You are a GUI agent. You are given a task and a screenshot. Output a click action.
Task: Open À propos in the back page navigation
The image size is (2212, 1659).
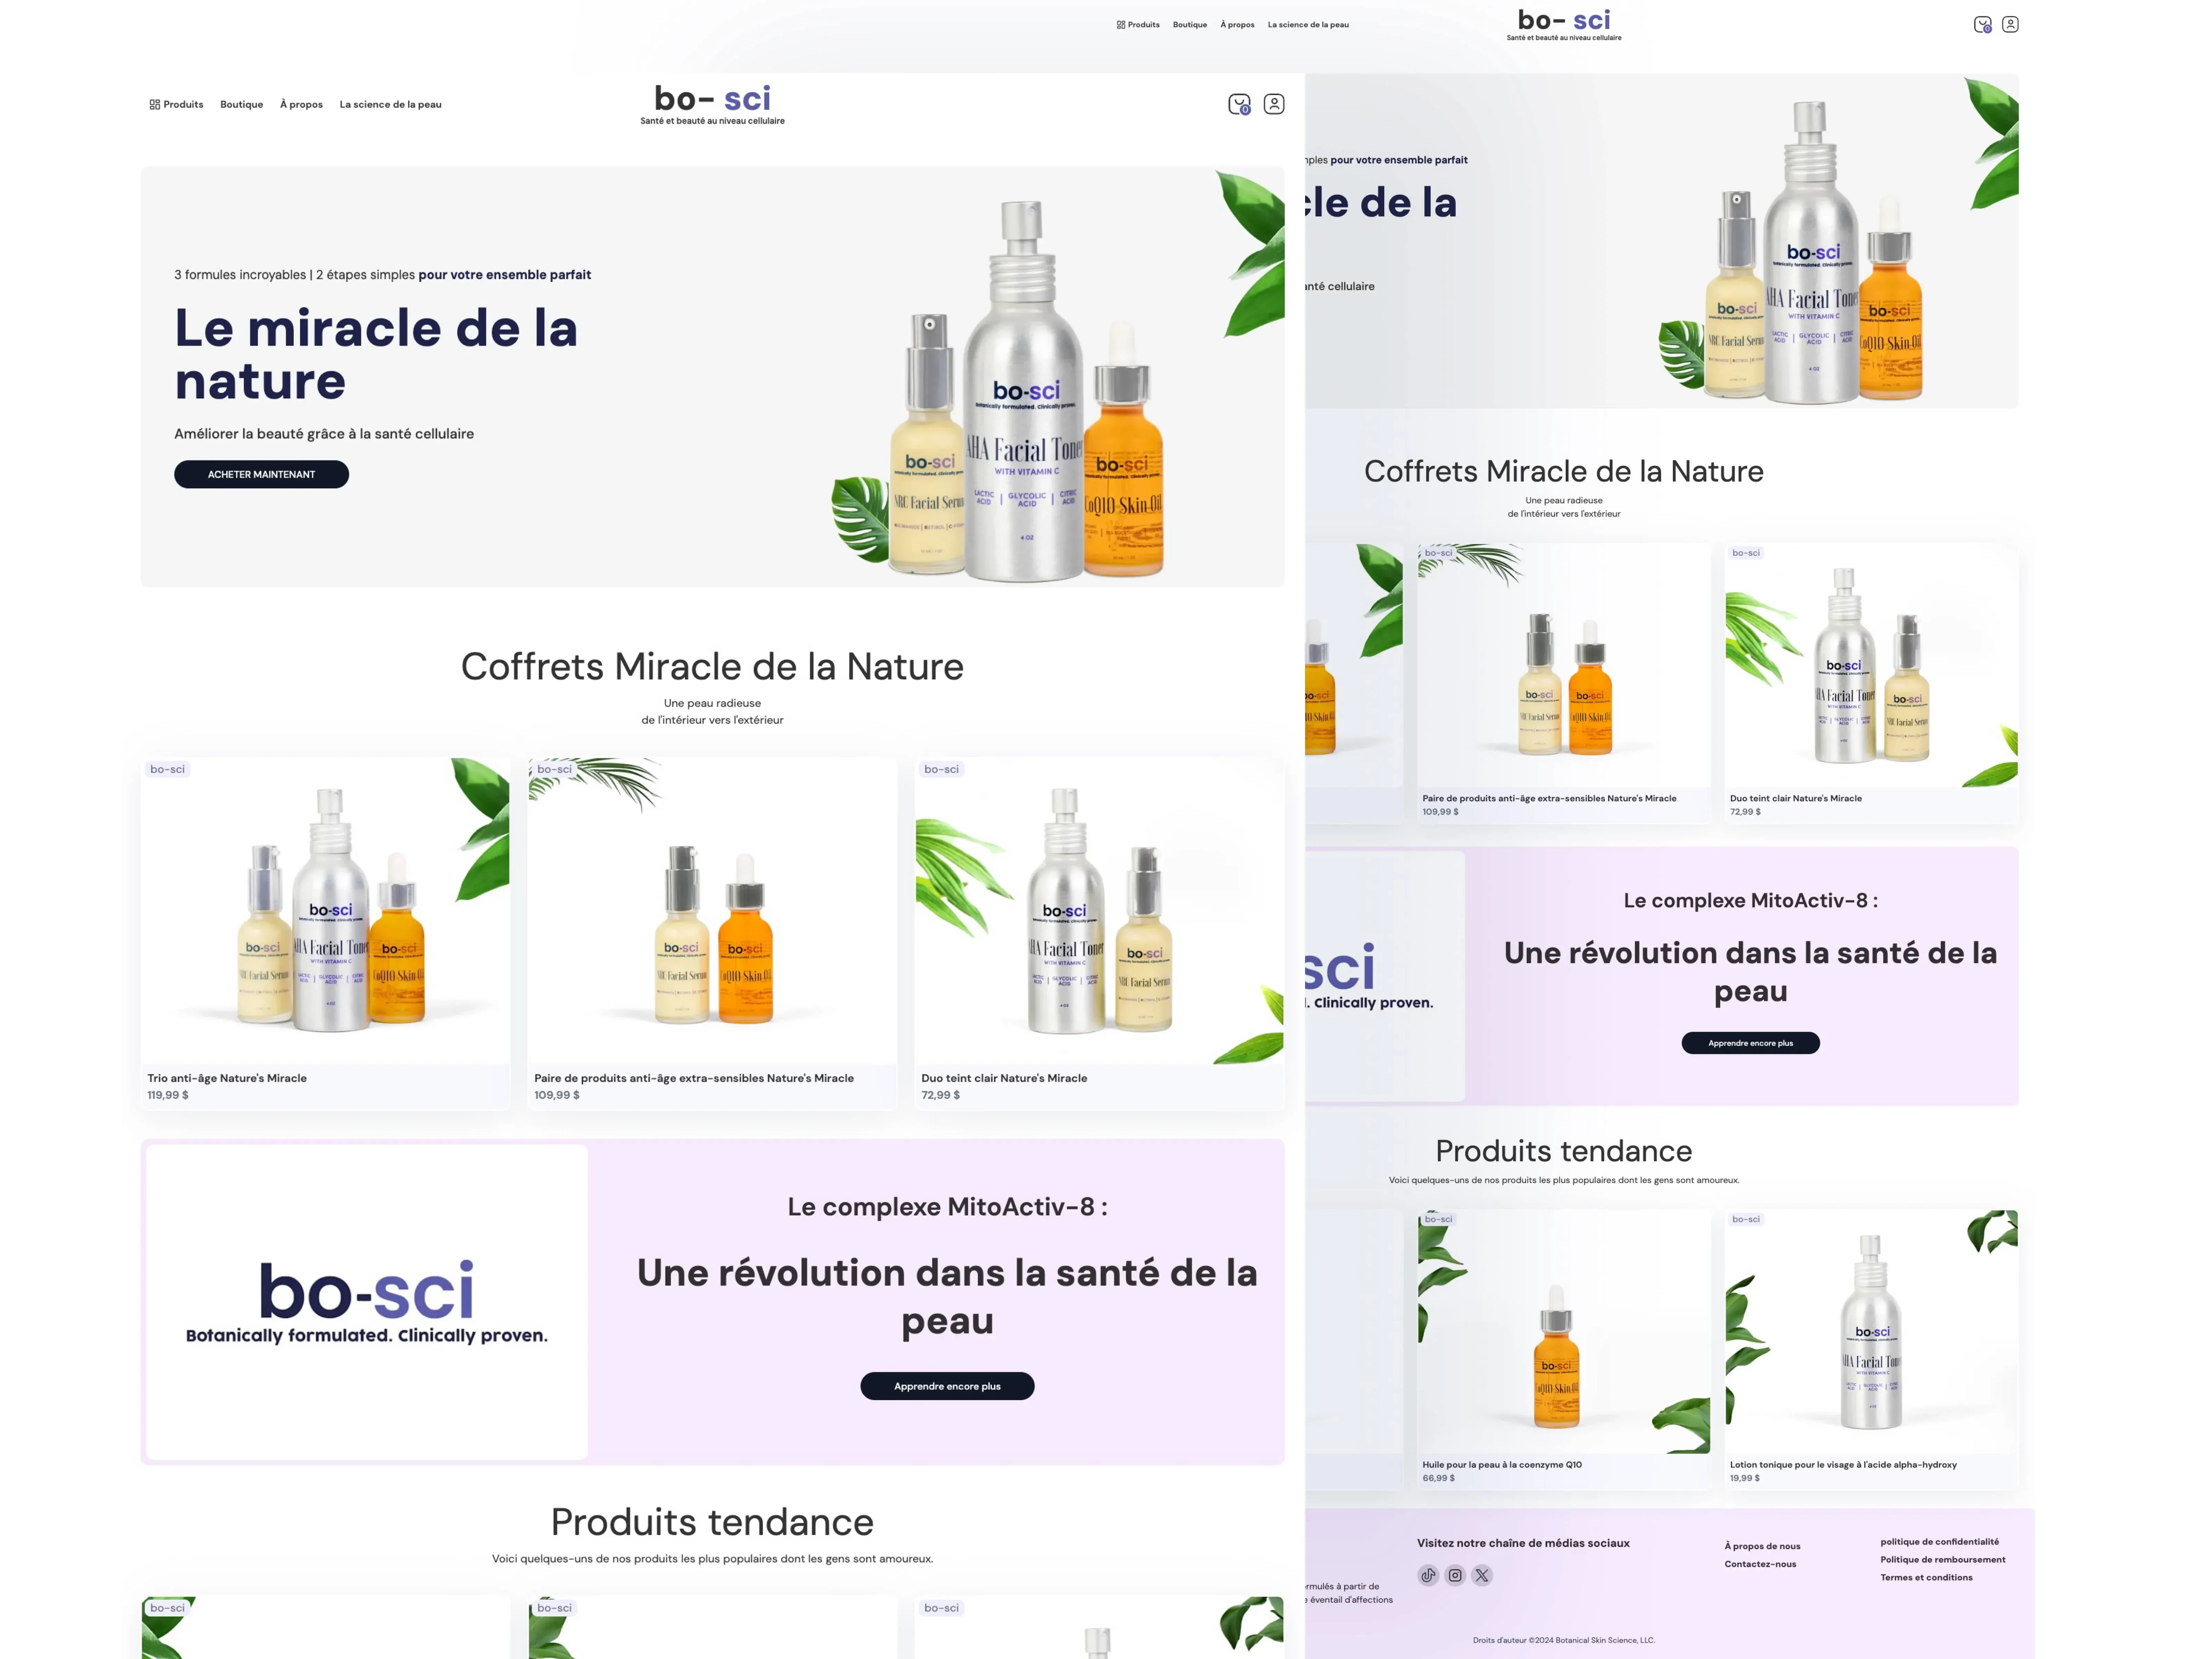click(x=1237, y=25)
